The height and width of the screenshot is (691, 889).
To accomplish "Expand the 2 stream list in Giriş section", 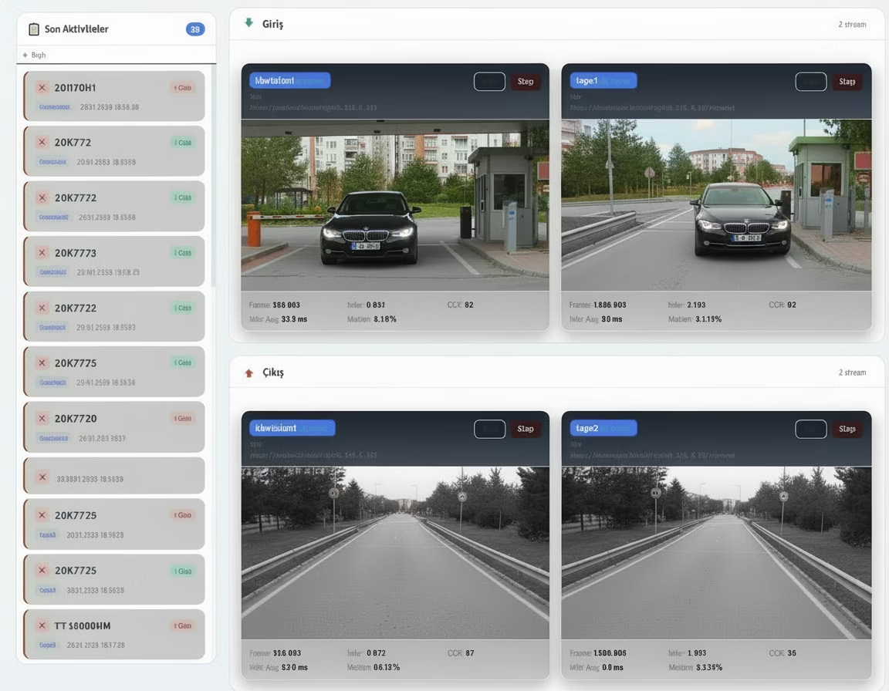I will pos(852,24).
